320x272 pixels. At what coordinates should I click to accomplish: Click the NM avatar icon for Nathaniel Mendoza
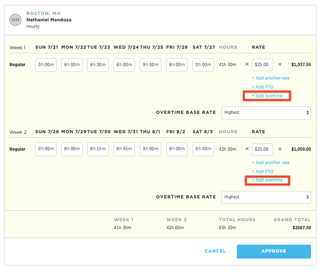[16, 19]
